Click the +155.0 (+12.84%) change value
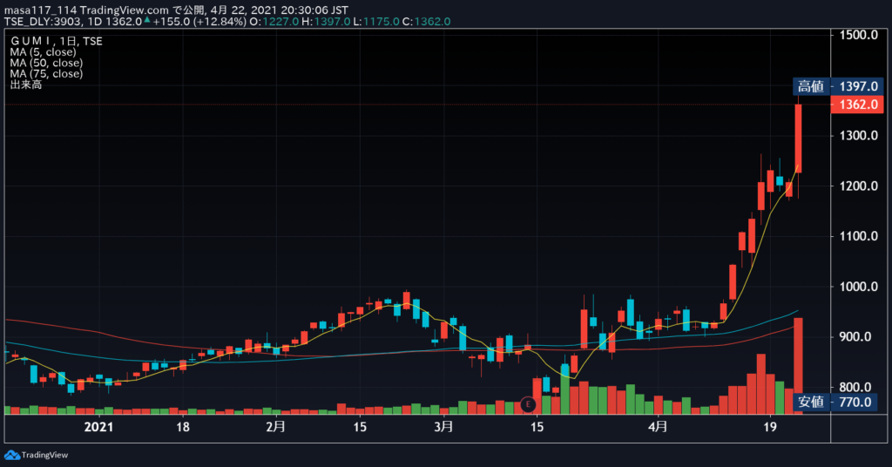 (199, 22)
